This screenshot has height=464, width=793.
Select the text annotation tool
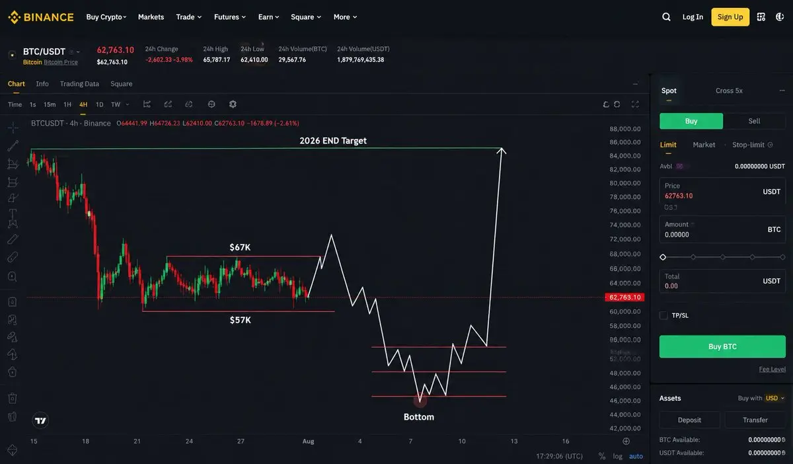pyautogui.click(x=13, y=213)
